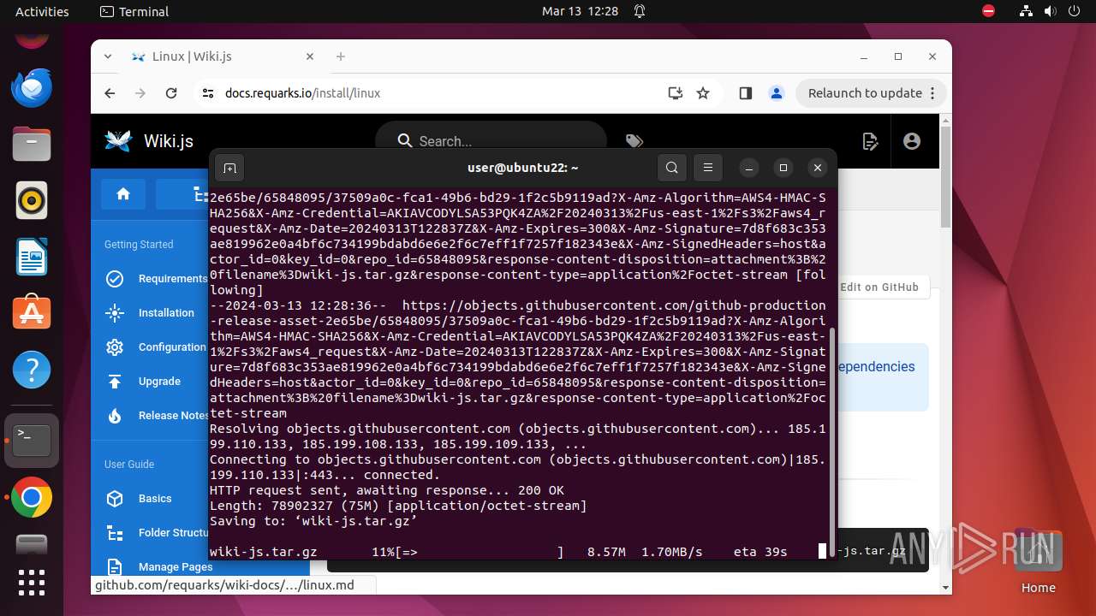Screen dimensions: 1096x616
Task: Select the Linux | Wiki.js tab
Action: point(223,56)
